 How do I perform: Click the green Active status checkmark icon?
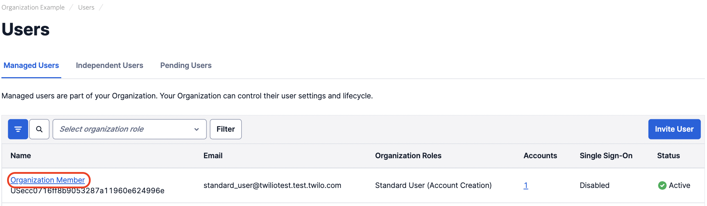tap(662, 185)
